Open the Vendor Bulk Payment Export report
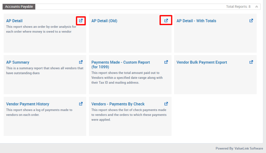The image size is (266, 153). pos(202,62)
